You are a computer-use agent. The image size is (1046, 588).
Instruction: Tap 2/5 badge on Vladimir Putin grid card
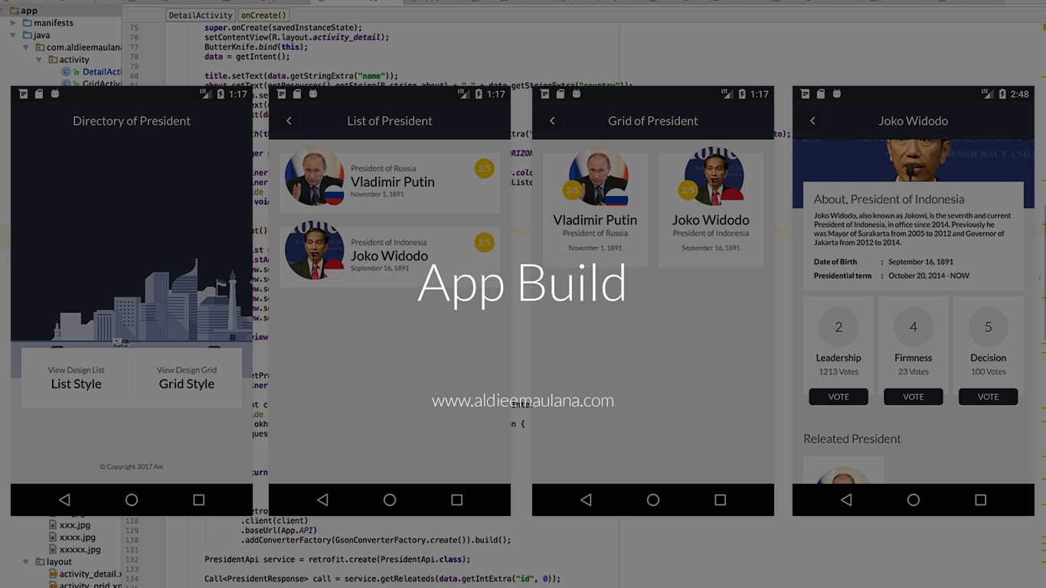(572, 190)
